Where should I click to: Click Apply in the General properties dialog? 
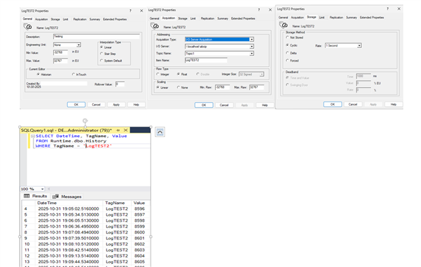[x=116, y=104]
